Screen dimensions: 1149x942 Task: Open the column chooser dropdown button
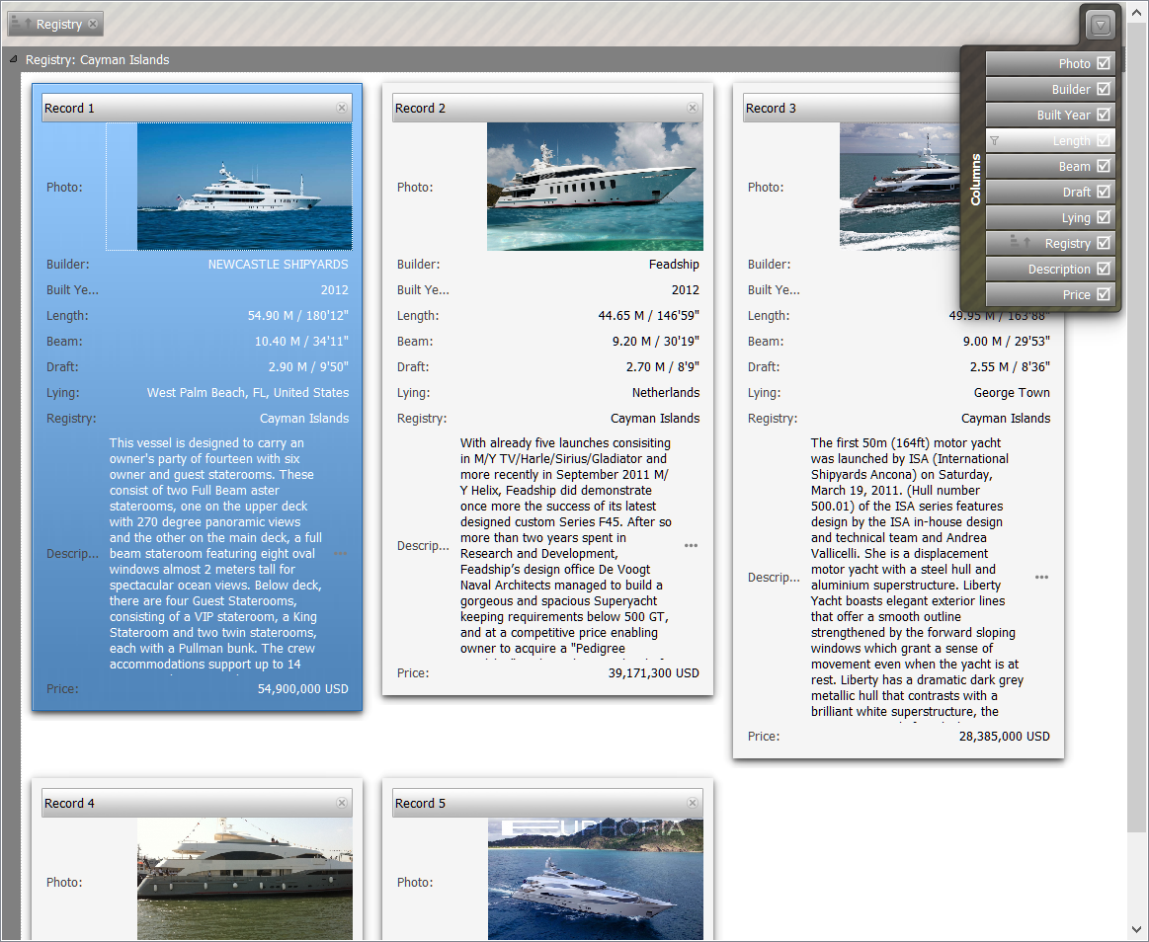[1100, 25]
